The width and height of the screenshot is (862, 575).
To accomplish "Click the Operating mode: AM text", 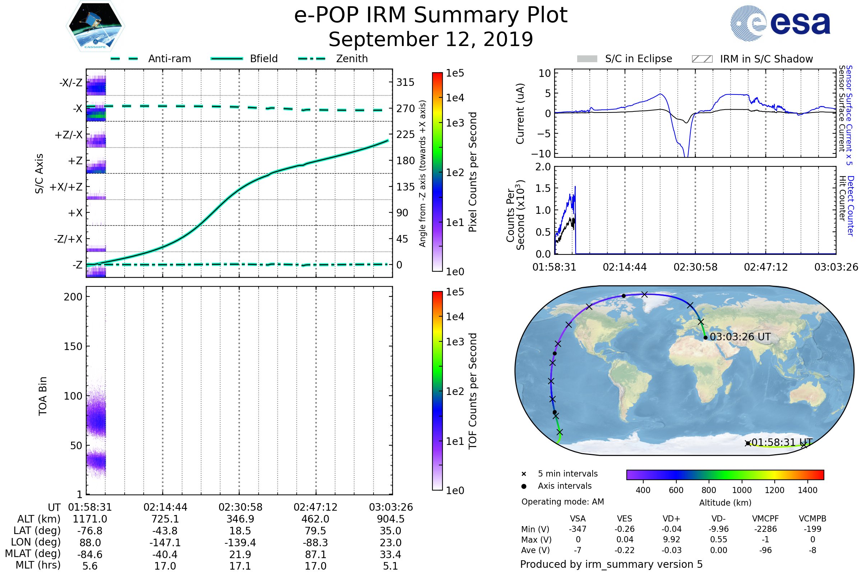I will click(x=562, y=502).
